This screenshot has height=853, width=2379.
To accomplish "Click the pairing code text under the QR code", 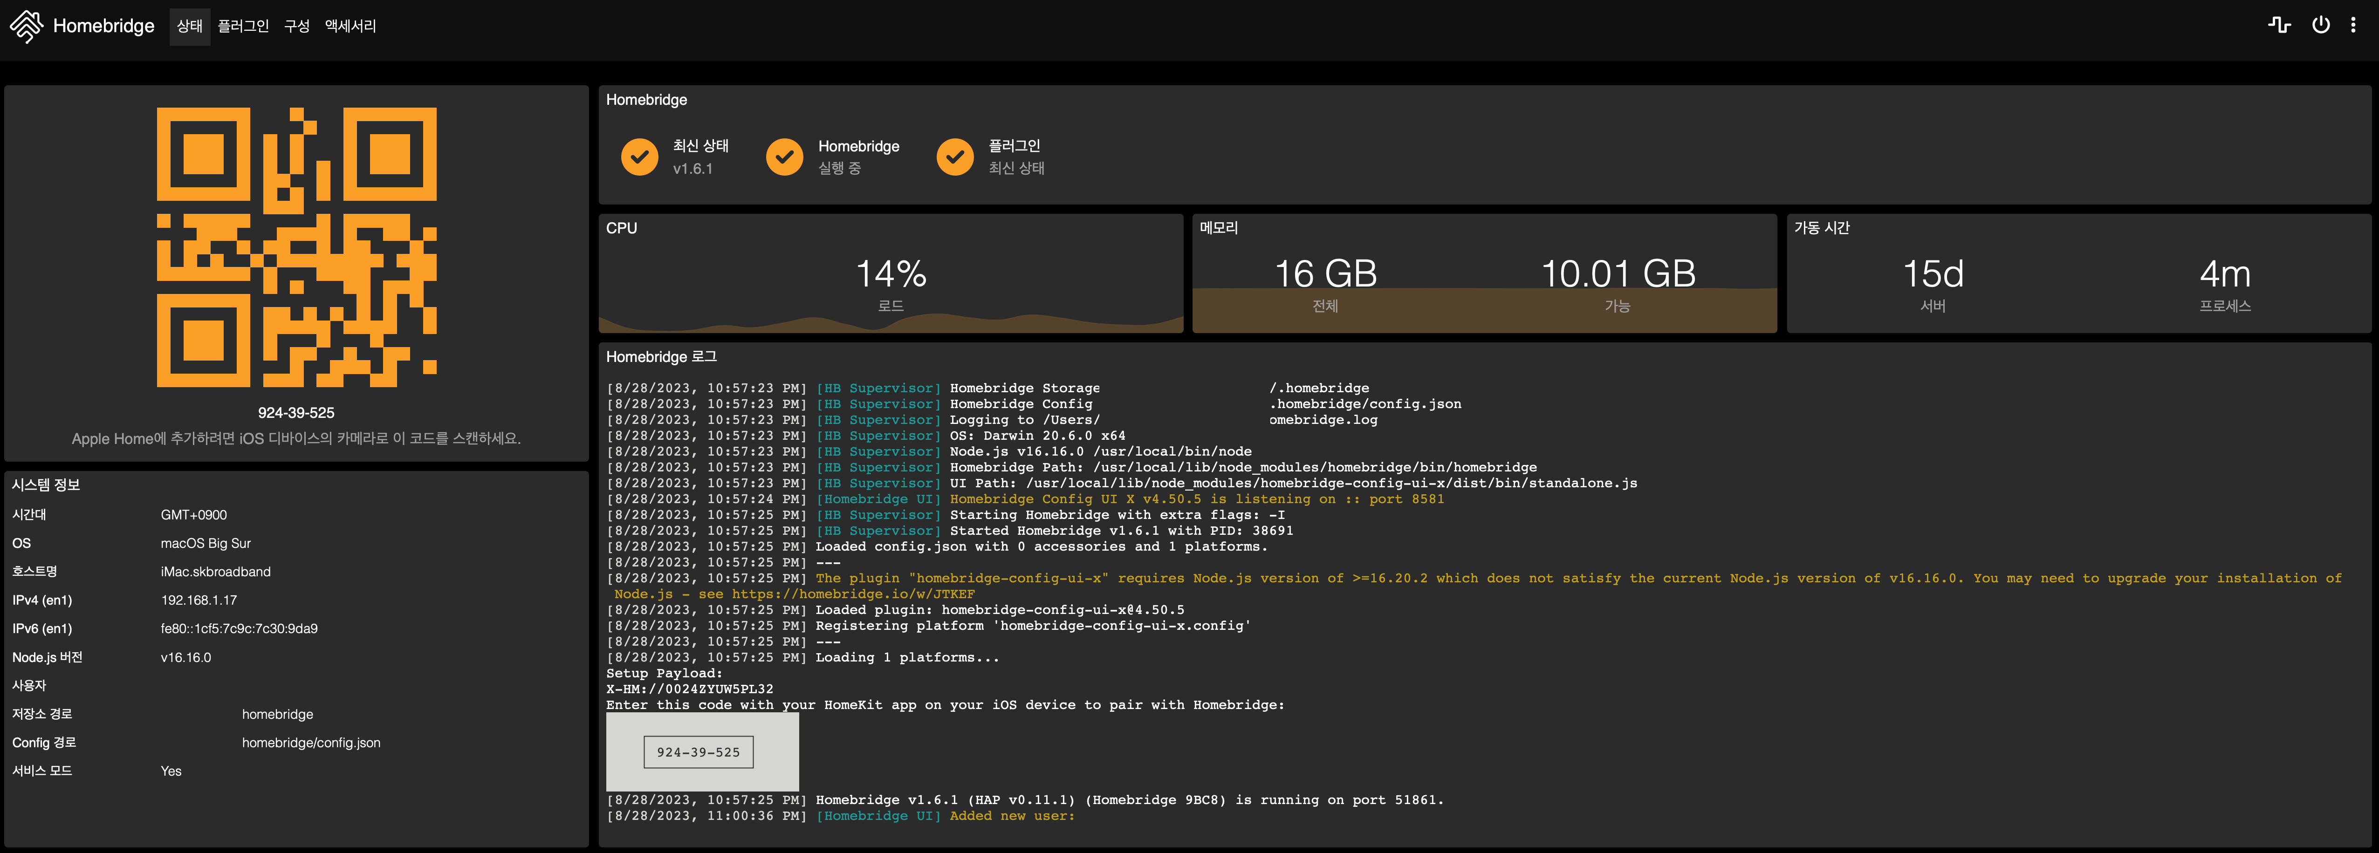I will 296,413.
